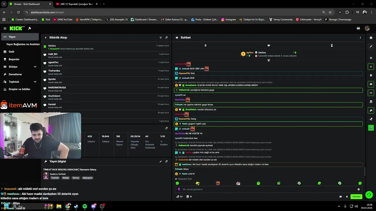Filter the Etkinlik Akışı activity feed
This screenshot has height=211, width=376.
pos(161,38)
